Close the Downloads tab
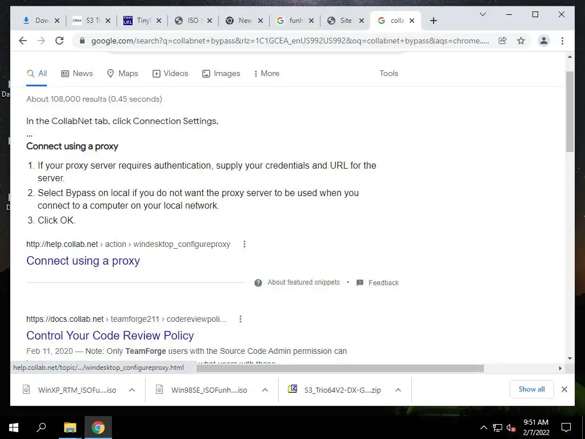Viewport: 585px width, 439px height. [57, 21]
